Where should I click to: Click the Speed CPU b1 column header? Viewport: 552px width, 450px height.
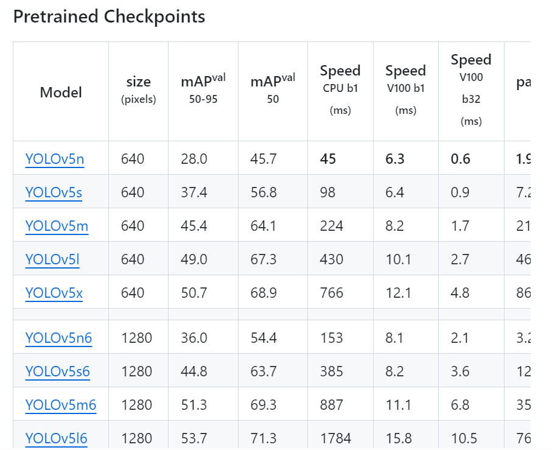[340, 90]
